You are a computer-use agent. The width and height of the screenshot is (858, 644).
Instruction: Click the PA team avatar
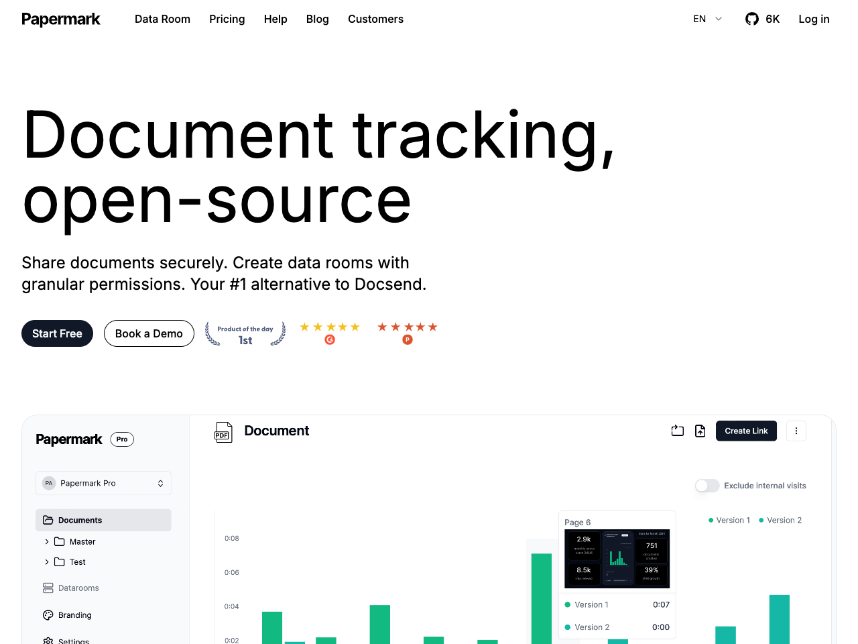[49, 483]
